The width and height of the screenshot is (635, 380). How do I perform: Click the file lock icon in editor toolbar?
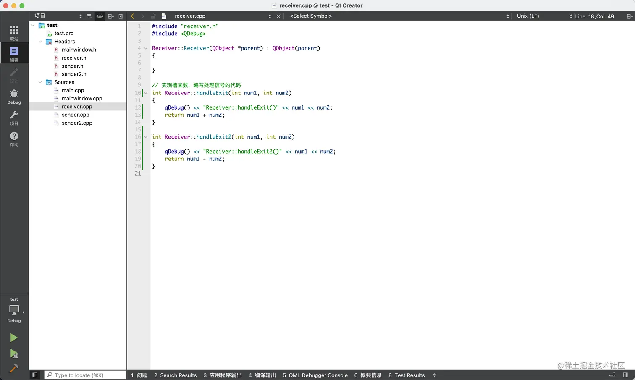(x=153, y=16)
